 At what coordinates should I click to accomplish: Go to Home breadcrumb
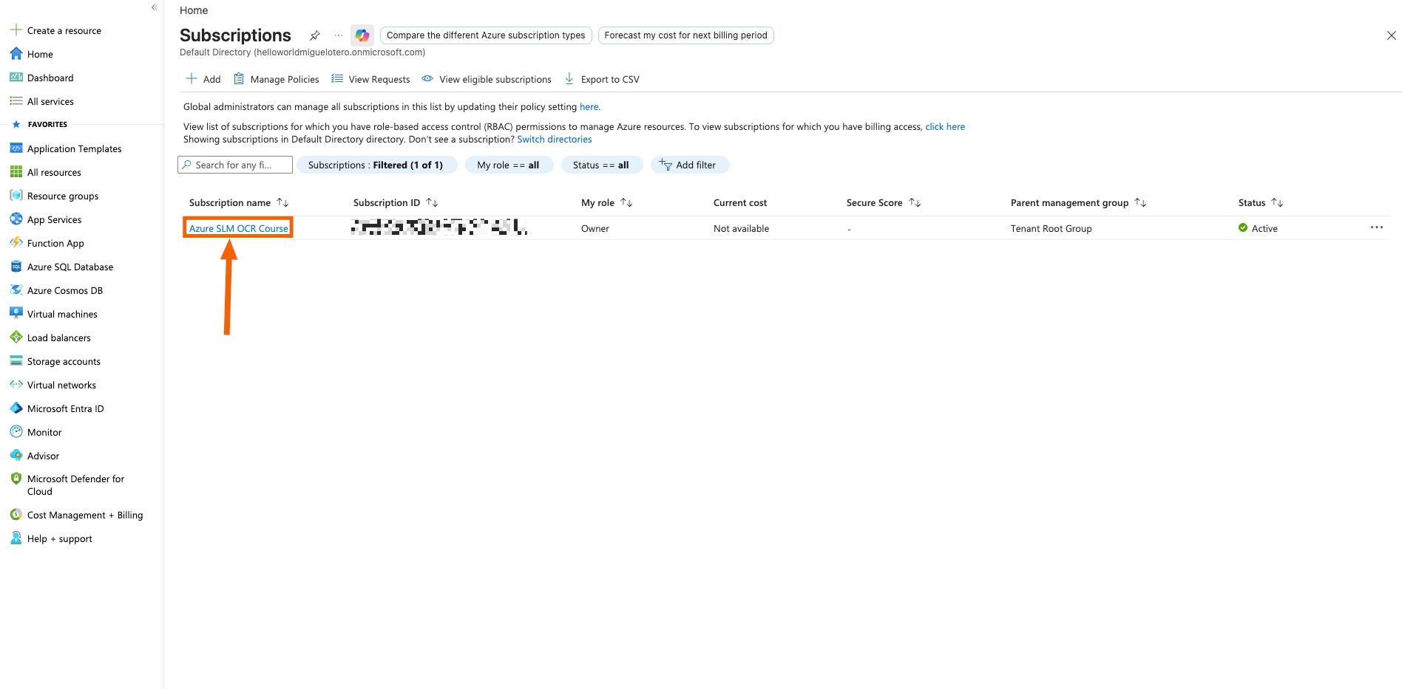tap(194, 10)
